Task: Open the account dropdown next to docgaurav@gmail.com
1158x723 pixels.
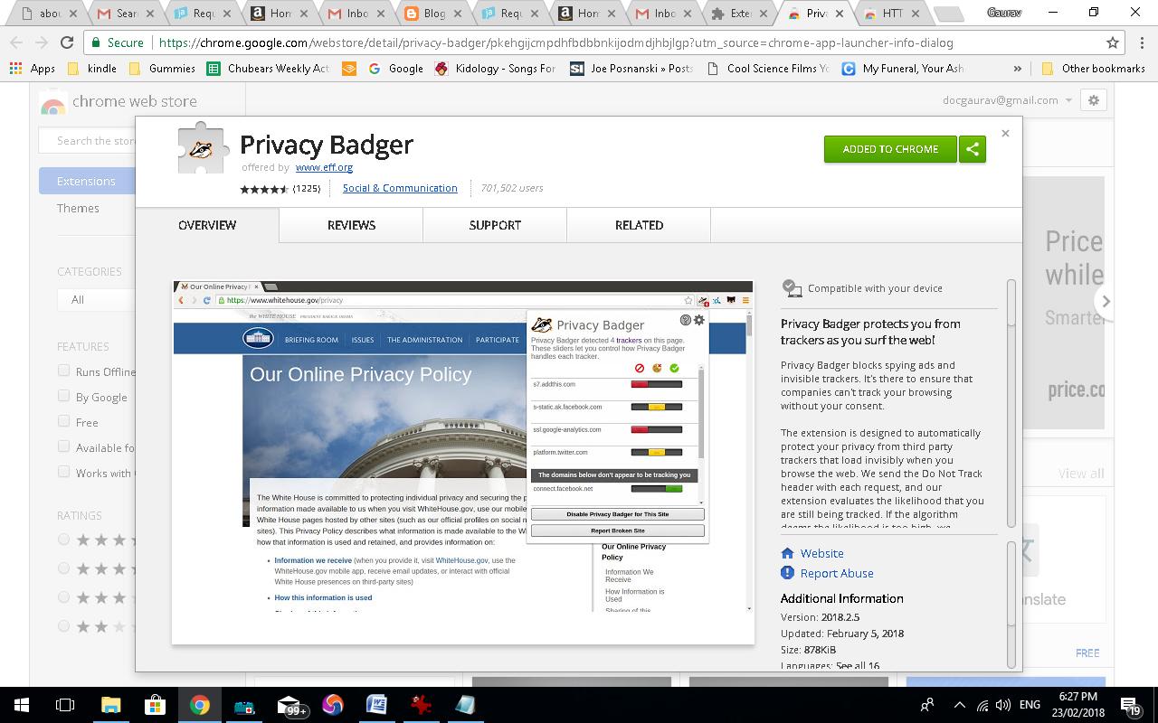Action: click(1070, 100)
